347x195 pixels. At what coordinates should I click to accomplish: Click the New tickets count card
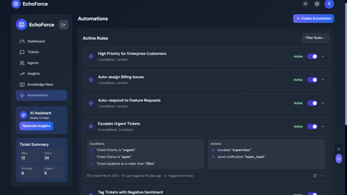coord(30,156)
